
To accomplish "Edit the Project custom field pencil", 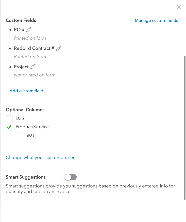I will pyautogui.click(x=33, y=67).
